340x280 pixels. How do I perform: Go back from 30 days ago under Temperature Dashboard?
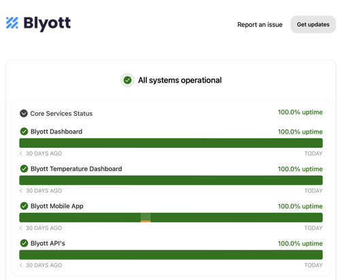pyautogui.click(x=21, y=191)
